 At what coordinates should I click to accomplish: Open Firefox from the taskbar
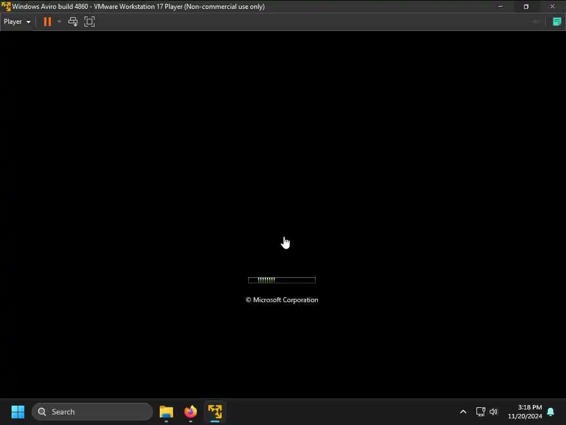click(x=191, y=412)
